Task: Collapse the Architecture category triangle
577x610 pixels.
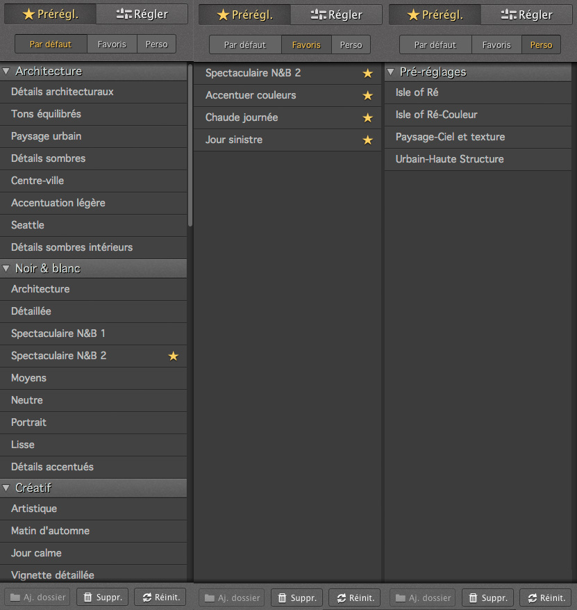Action: point(6,71)
